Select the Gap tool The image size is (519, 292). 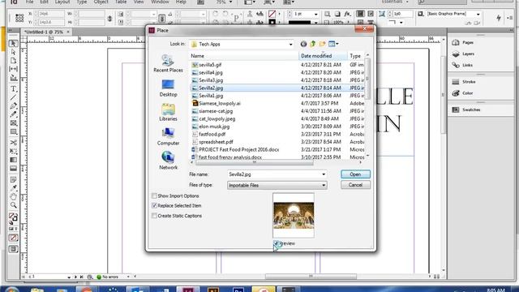13,69
